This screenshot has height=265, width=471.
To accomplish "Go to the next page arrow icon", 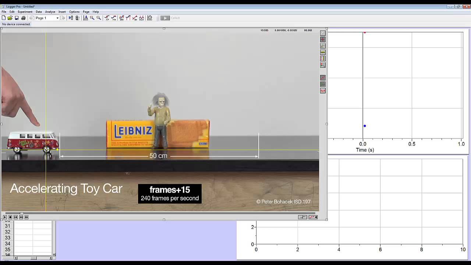I will point(63,18).
